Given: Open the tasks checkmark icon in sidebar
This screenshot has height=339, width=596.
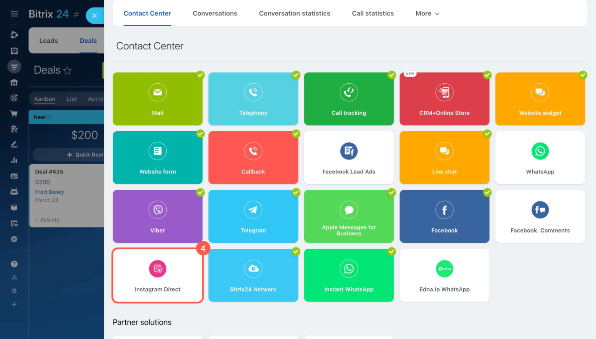Looking at the screenshot, I should [14, 51].
